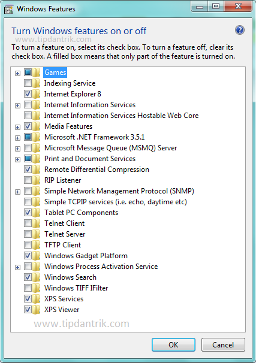Enable the Telnet Client checkbox

pos(28,223)
